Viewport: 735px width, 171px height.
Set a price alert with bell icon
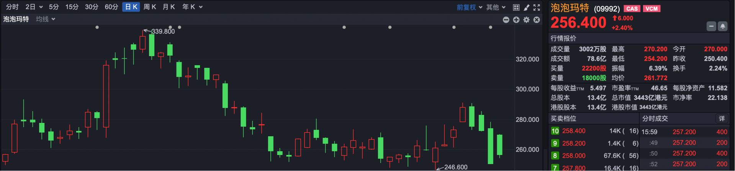722,26
